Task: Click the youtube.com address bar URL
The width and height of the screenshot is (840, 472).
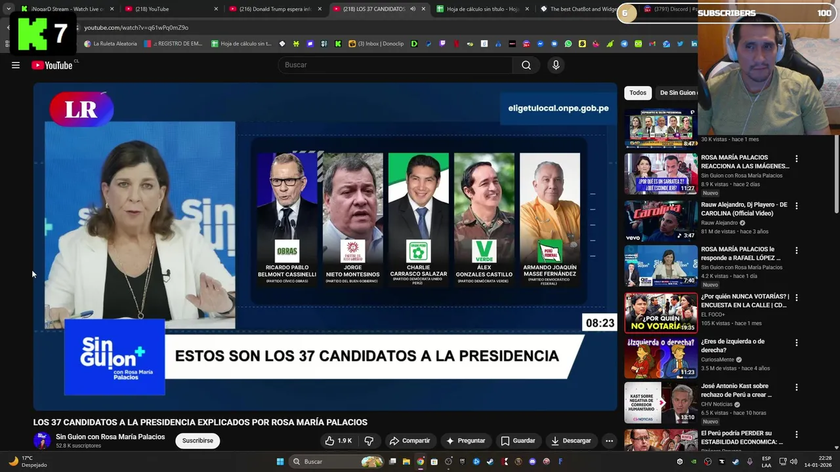Action: (x=136, y=28)
